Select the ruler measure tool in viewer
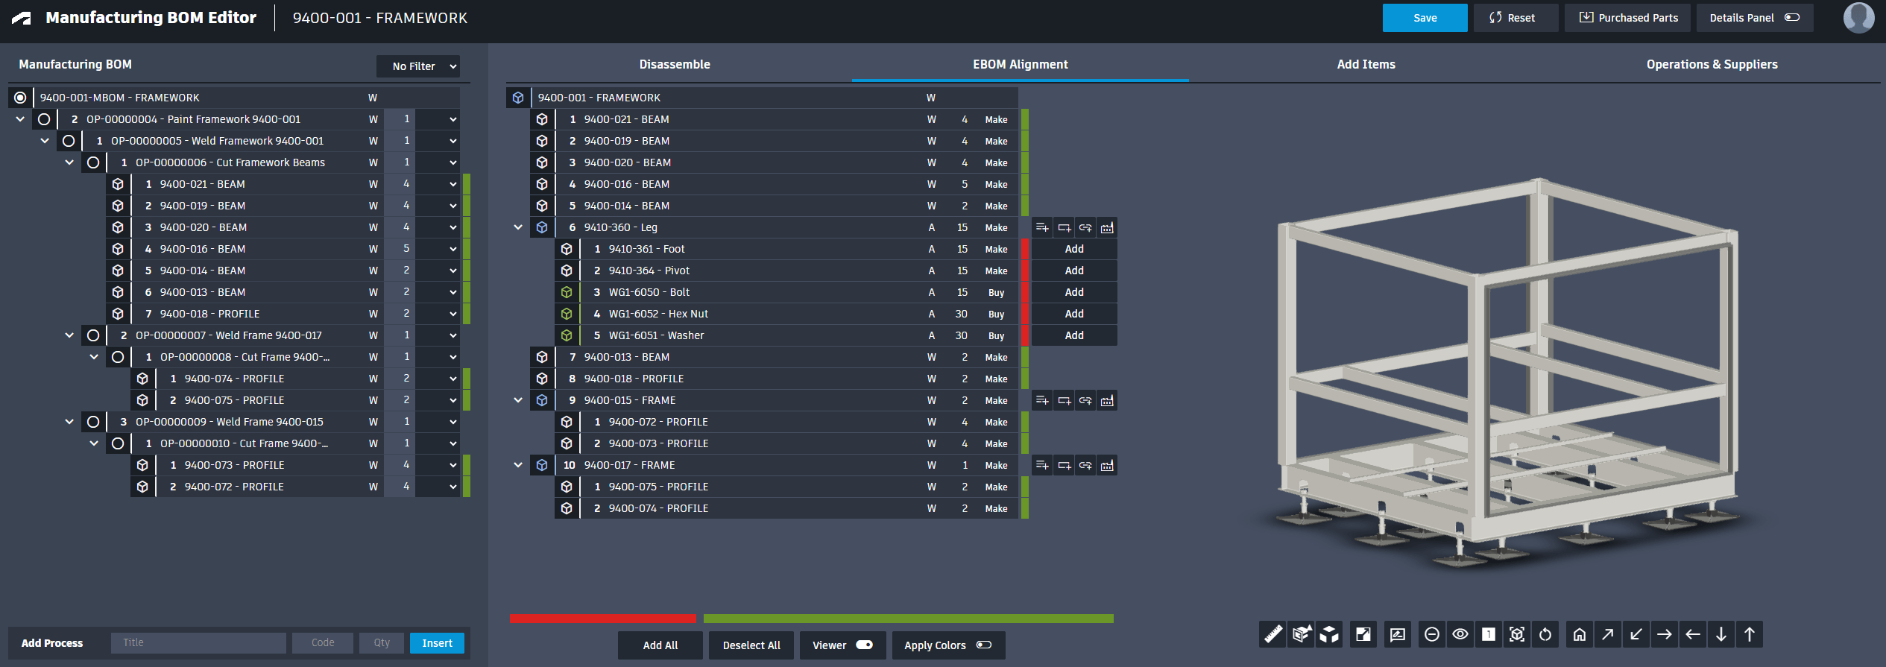Screen dimensions: 1886x667 click(1272, 634)
